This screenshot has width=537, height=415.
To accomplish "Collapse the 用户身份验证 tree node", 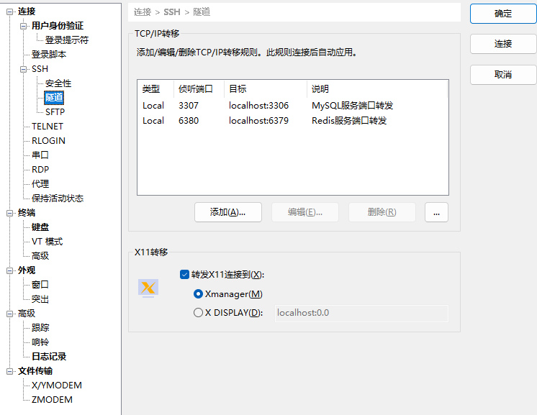I will coord(23,26).
